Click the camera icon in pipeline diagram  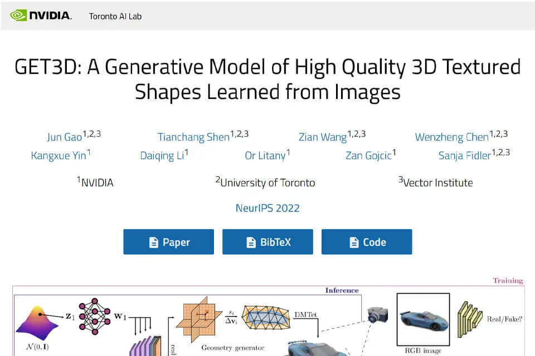pyautogui.click(x=378, y=314)
